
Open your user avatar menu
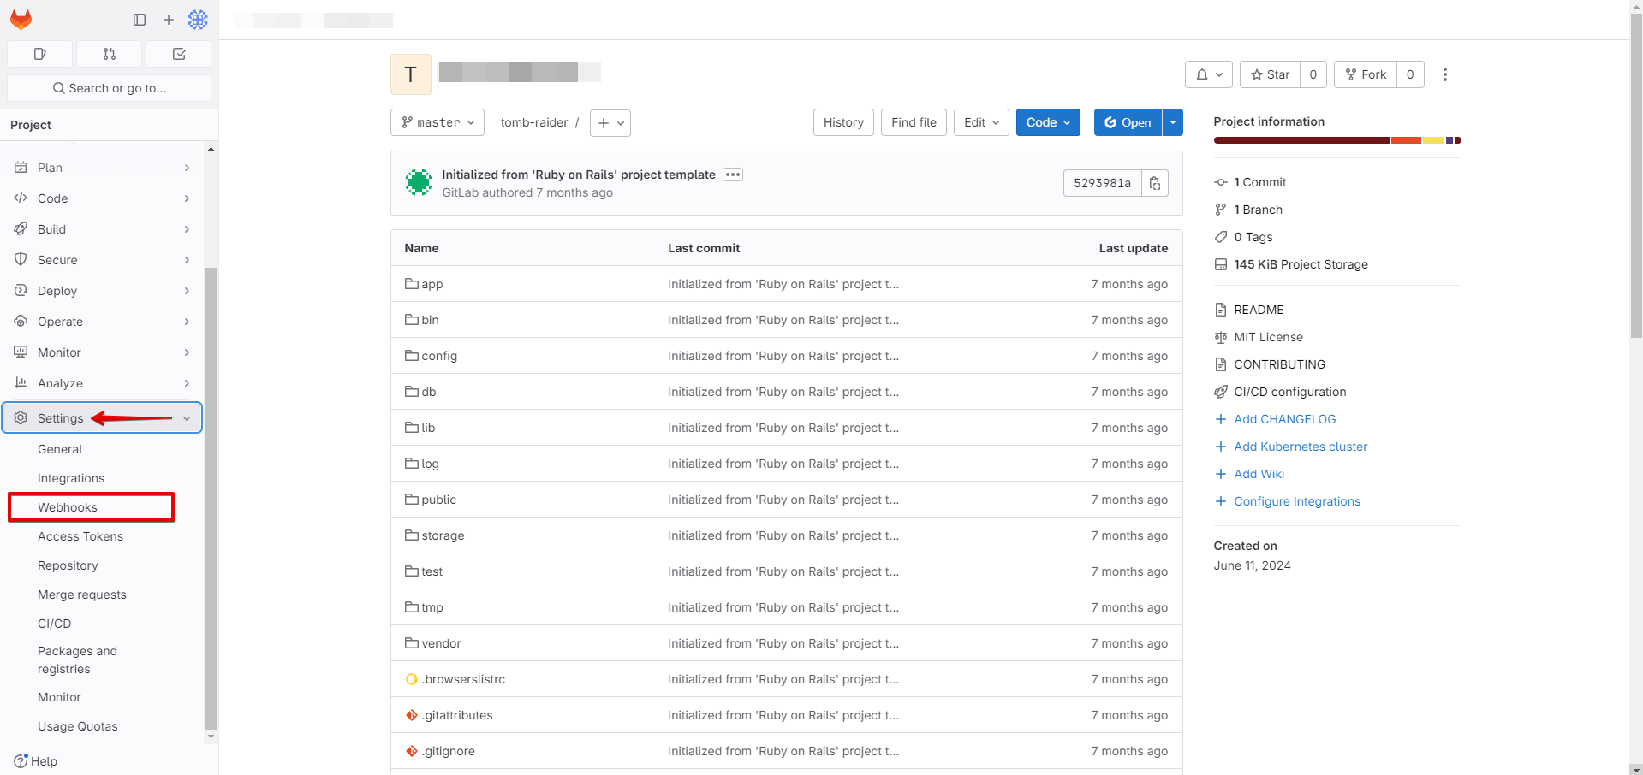tap(198, 19)
